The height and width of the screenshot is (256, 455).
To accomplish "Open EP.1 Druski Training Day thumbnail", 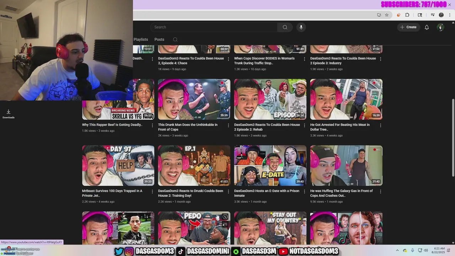I will [x=194, y=166].
